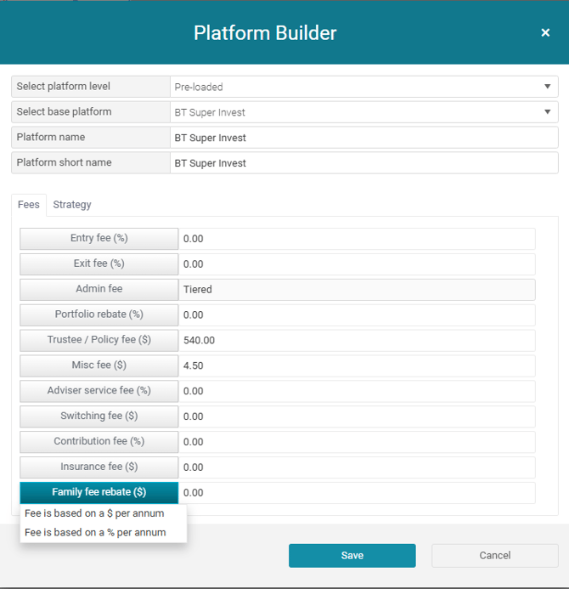Click the Trustee / Policy fee value 540.00

click(357, 341)
